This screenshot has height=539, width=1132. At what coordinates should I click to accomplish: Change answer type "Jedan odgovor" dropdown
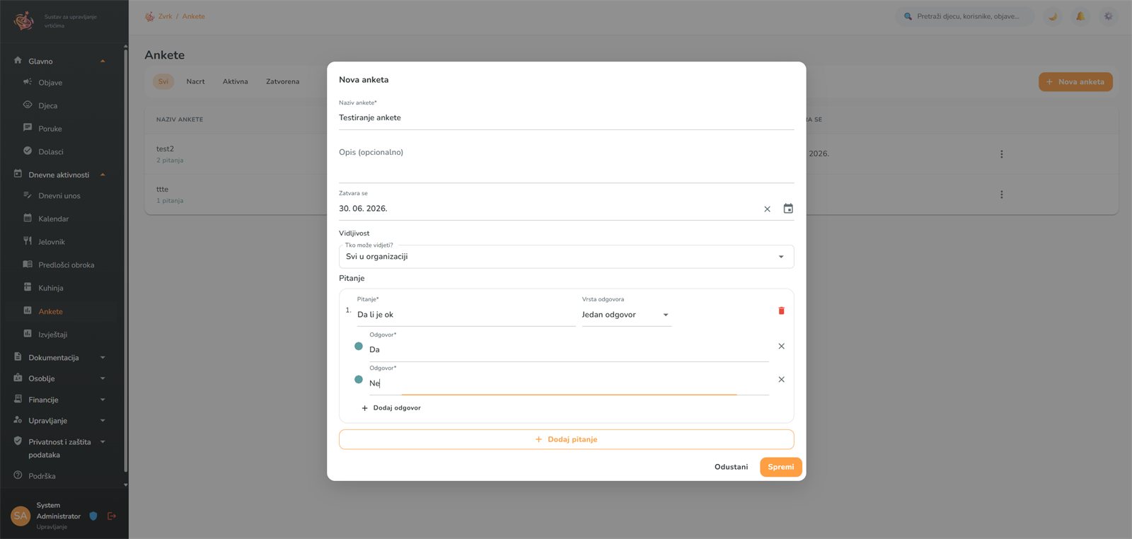pos(626,315)
